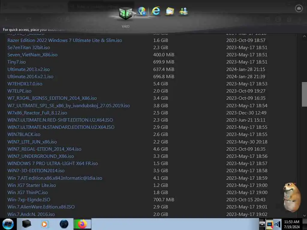The image size is (307, 230).
Task: Click the date 2023-Jun-21 15:11
Action: click(246, 120)
